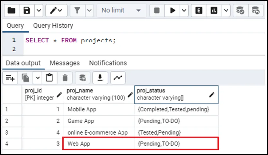Download results with the save data icon
Screen dimensions: 268x155
tap(100, 78)
